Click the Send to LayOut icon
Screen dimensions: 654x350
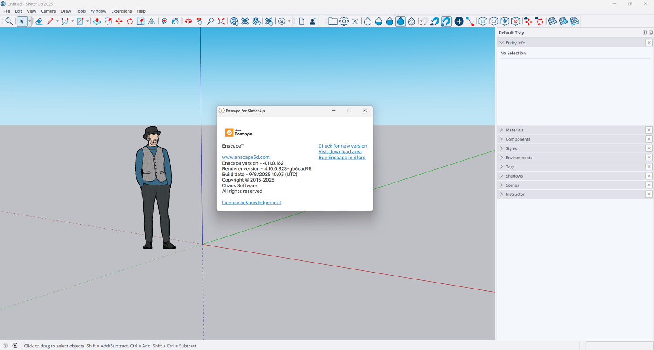tap(257, 21)
